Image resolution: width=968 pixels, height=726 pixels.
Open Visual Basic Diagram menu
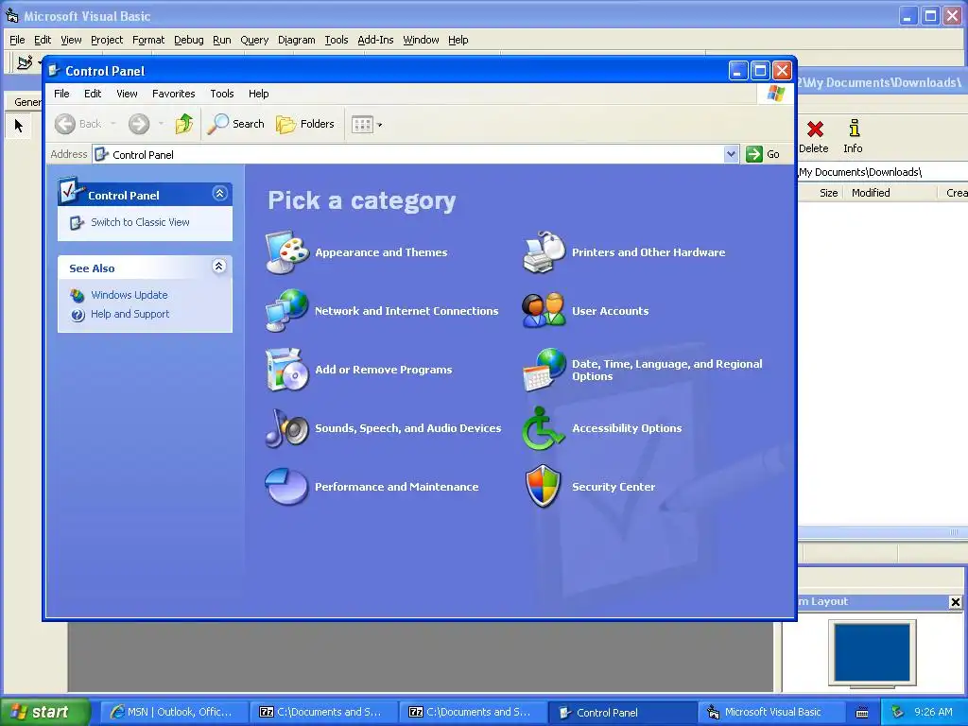click(x=296, y=40)
